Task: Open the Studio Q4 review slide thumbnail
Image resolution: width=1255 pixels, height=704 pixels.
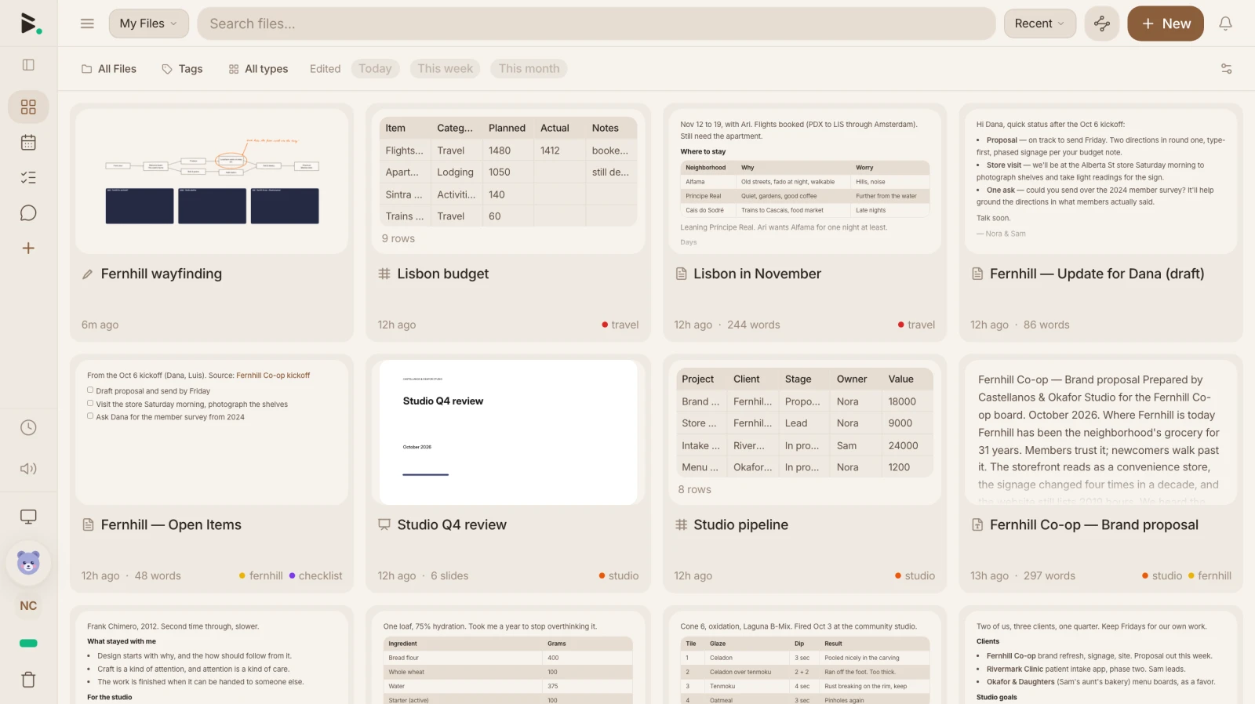Action: [508, 432]
